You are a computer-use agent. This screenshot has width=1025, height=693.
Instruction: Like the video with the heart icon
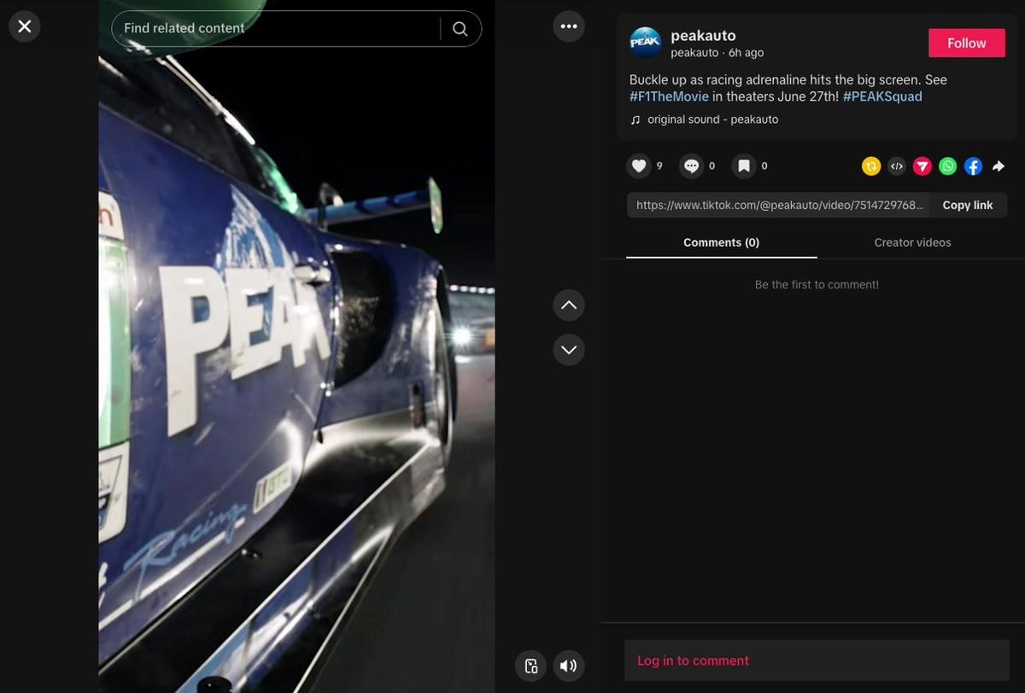639,166
